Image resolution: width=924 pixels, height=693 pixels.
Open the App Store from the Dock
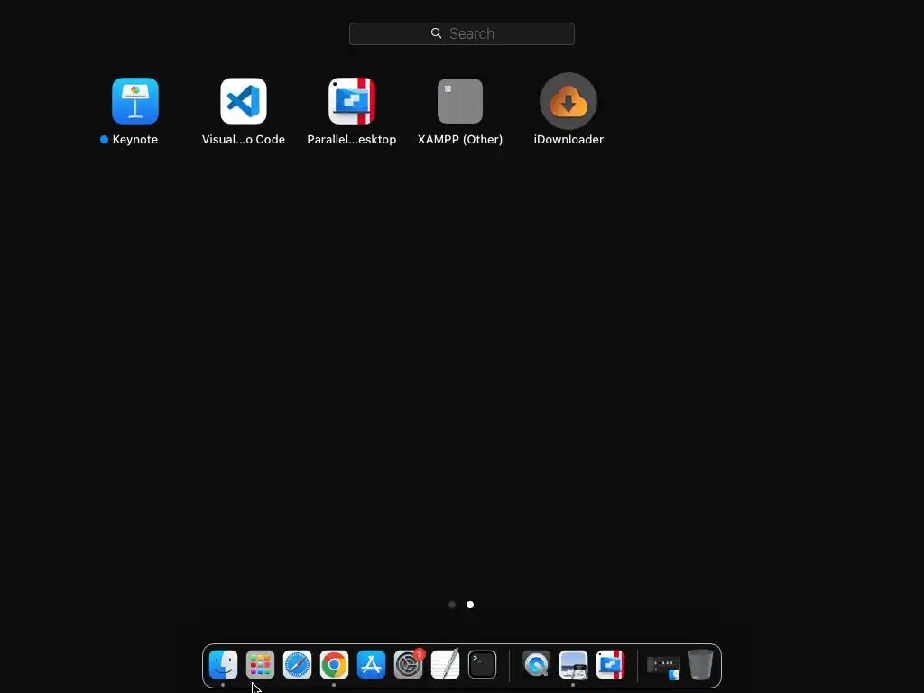(x=371, y=665)
